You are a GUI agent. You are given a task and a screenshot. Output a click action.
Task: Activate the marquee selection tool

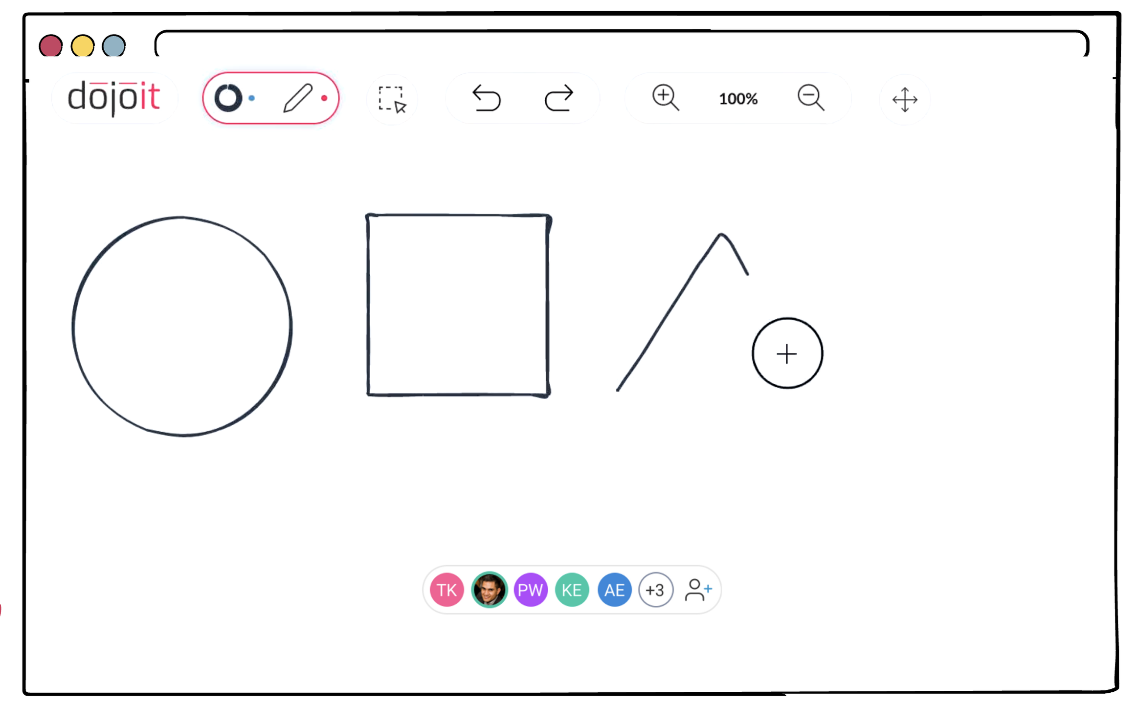click(x=392, y=100)
